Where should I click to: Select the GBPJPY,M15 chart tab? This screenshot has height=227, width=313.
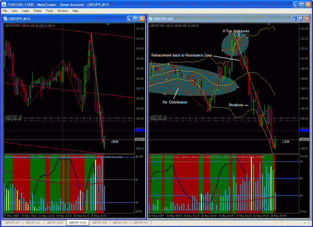[78, 222]
